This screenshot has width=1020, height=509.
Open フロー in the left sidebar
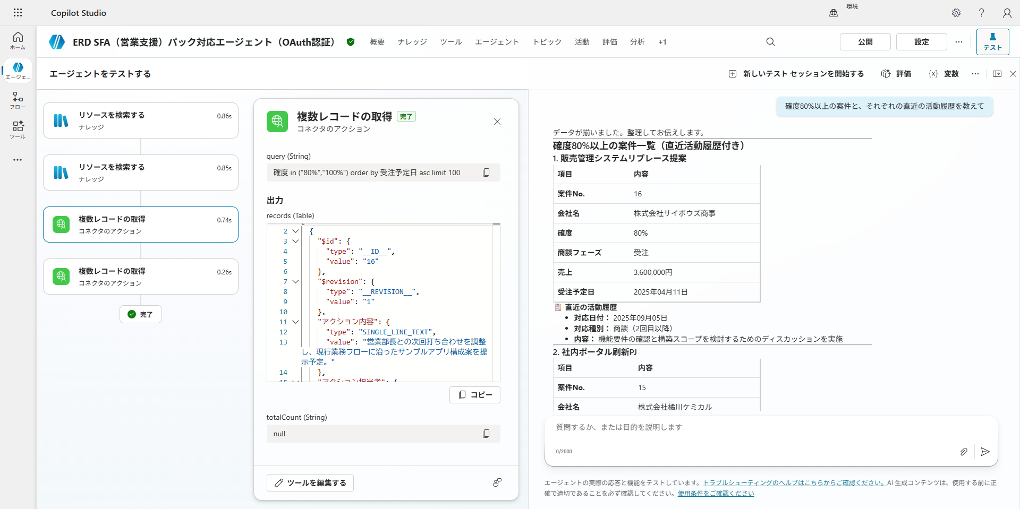(x=18, y=100)
